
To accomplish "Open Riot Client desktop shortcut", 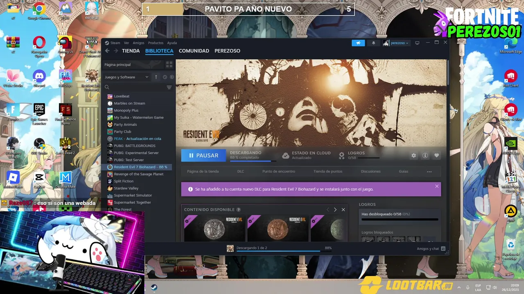I will click(x=510, y=78).
